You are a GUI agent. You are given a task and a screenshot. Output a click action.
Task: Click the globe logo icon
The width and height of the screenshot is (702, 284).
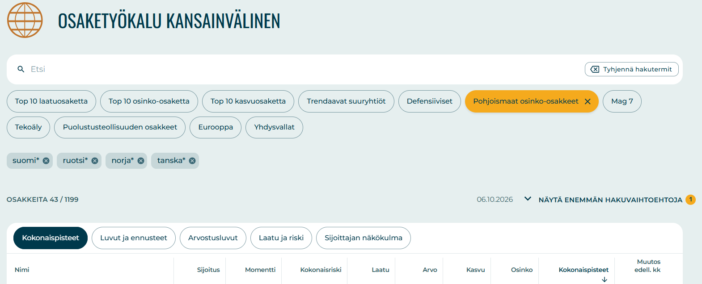[x=25, y=20]
